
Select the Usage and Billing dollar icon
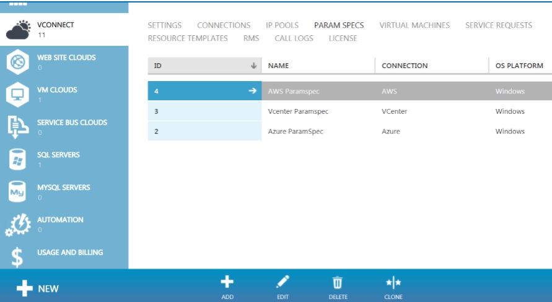[17, 257]
